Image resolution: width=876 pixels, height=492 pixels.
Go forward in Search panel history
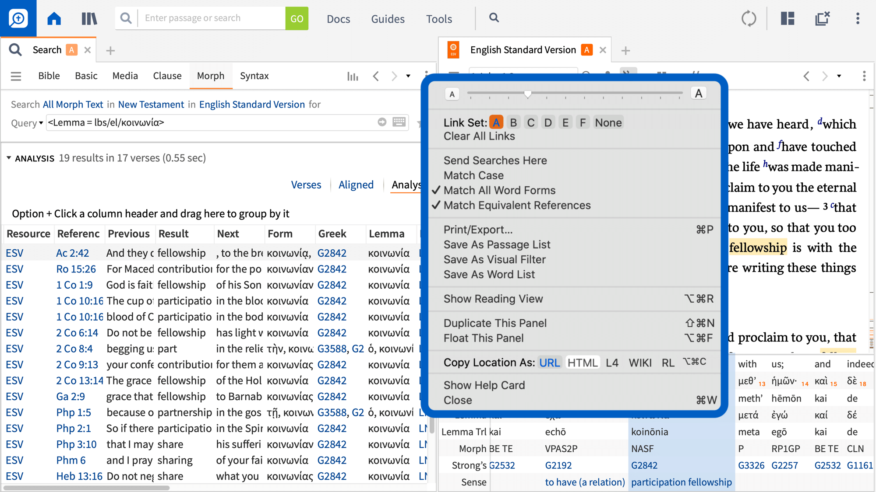[x=394, y=76]
